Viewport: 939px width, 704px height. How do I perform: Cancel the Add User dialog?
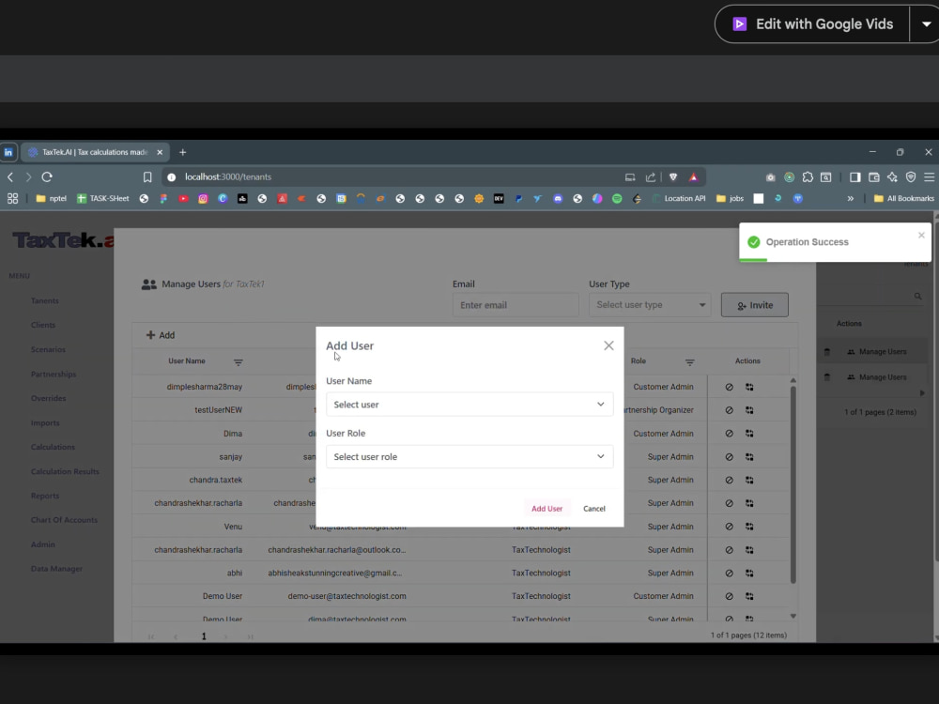[594, 508]
